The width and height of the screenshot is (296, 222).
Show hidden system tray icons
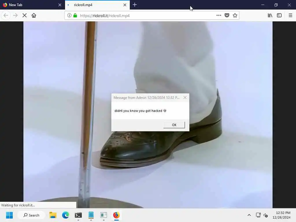pos(249,215)
